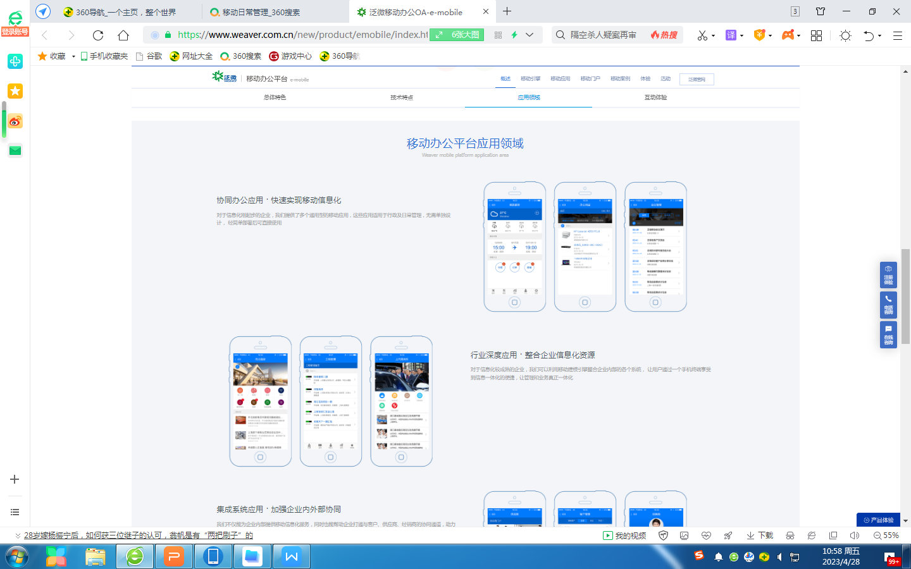Expand the game controller dropdown arrow
The image size is (911, 569).
(798, 36)
